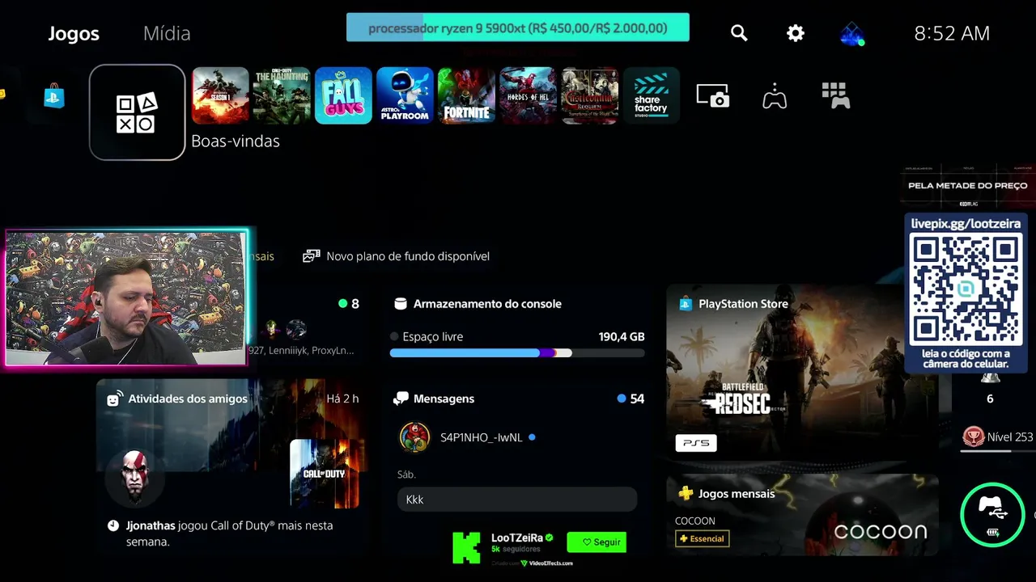Select the Boas-vindas home tile
The width and height of the screenshot is (1036, 582).
(x=137, y=112)
